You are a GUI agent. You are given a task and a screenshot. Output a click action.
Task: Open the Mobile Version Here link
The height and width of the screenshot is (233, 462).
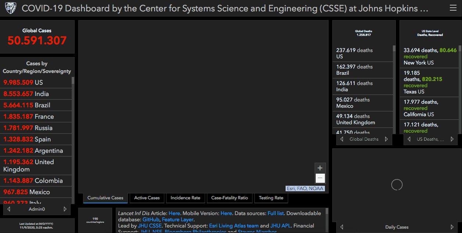coord(226,213)
